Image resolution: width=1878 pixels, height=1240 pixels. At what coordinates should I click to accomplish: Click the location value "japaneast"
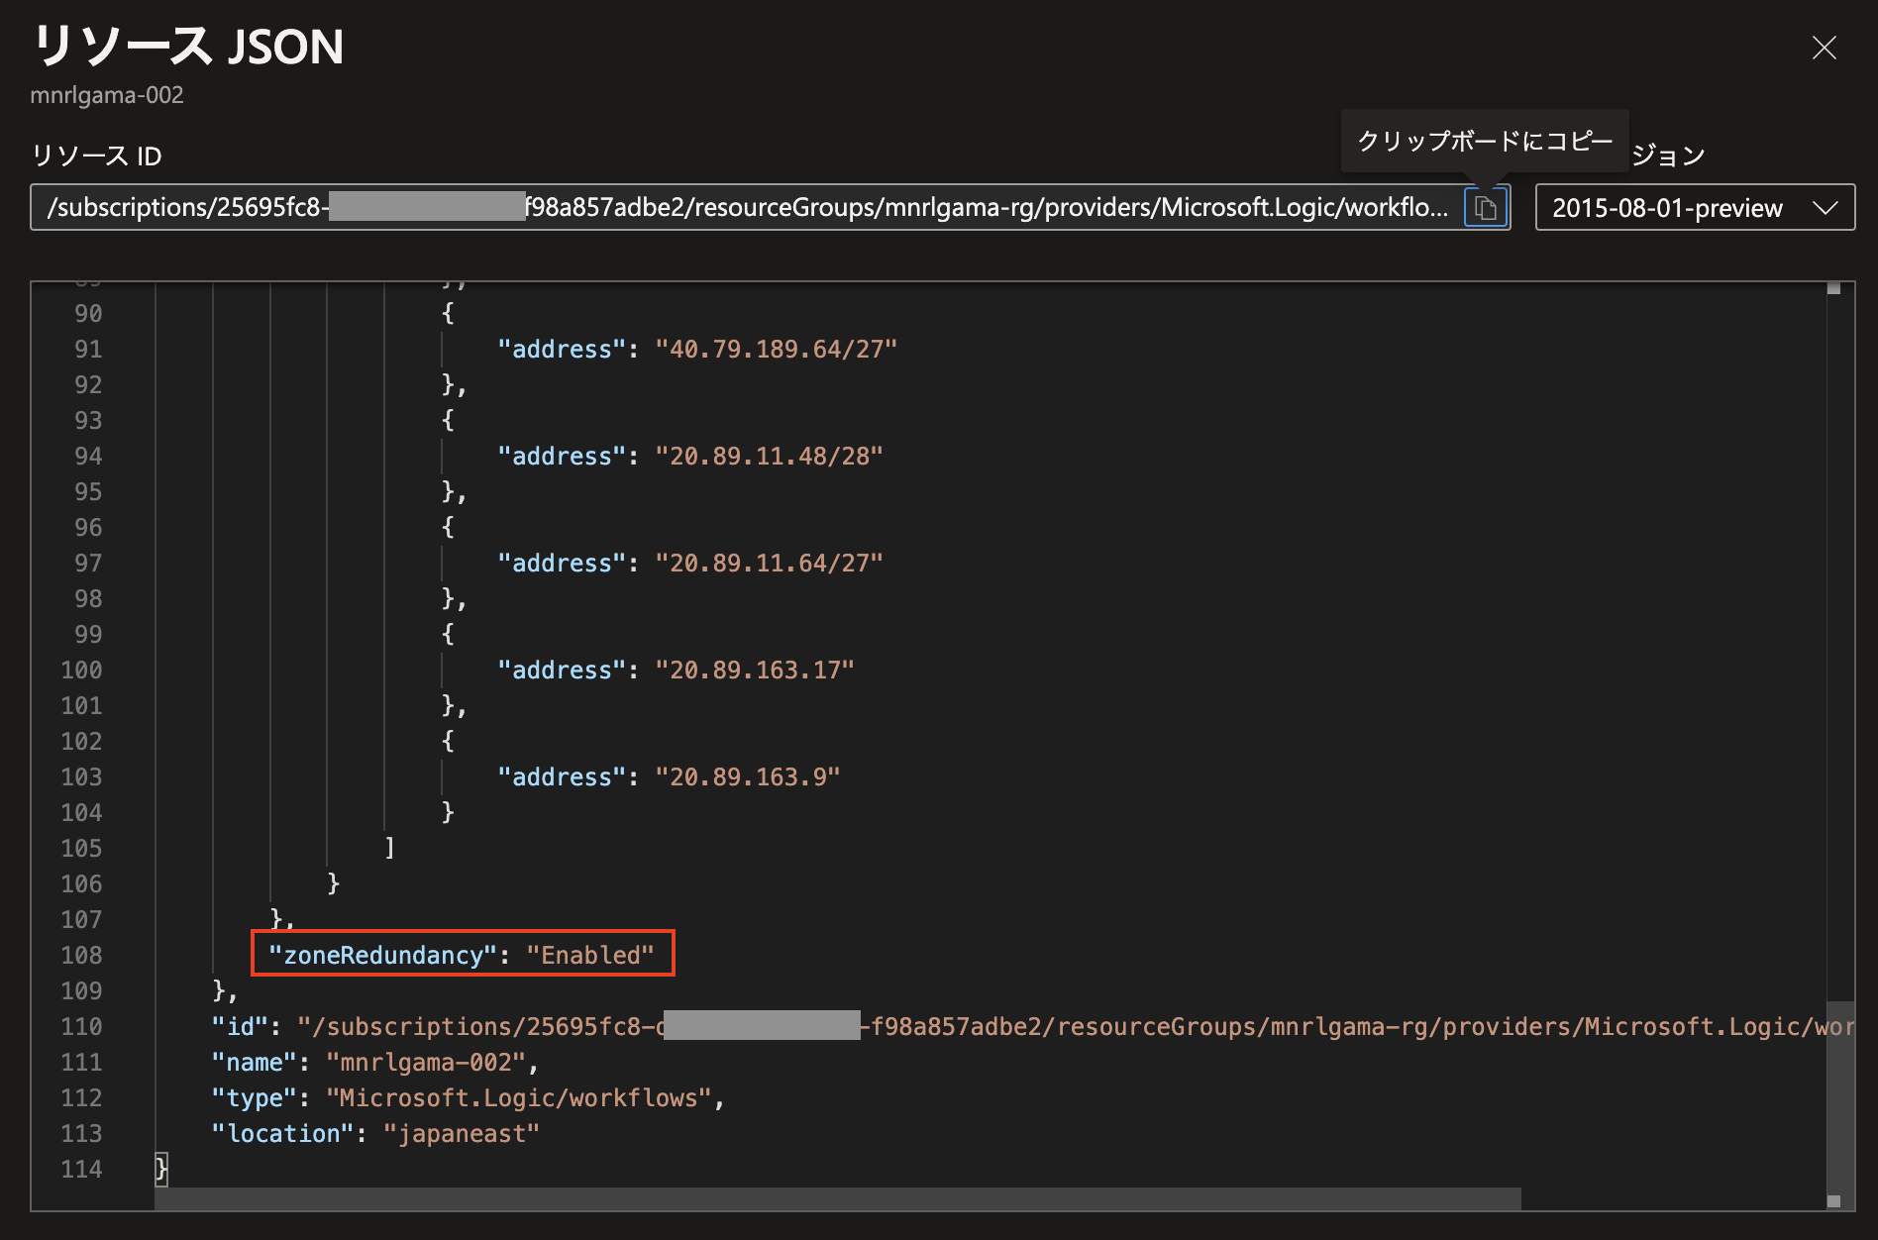(462, 1133)
